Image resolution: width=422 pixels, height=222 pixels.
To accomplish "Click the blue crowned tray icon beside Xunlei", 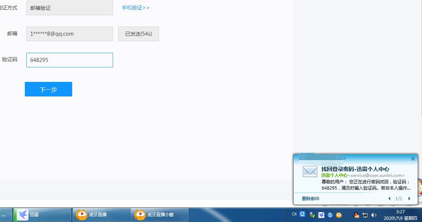I will click(x=330, y=215).
